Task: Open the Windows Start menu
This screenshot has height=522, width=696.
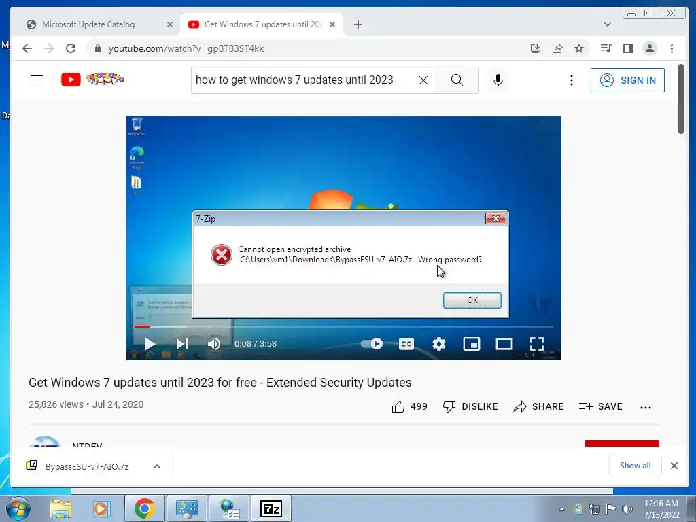Action: coord(18,508)
